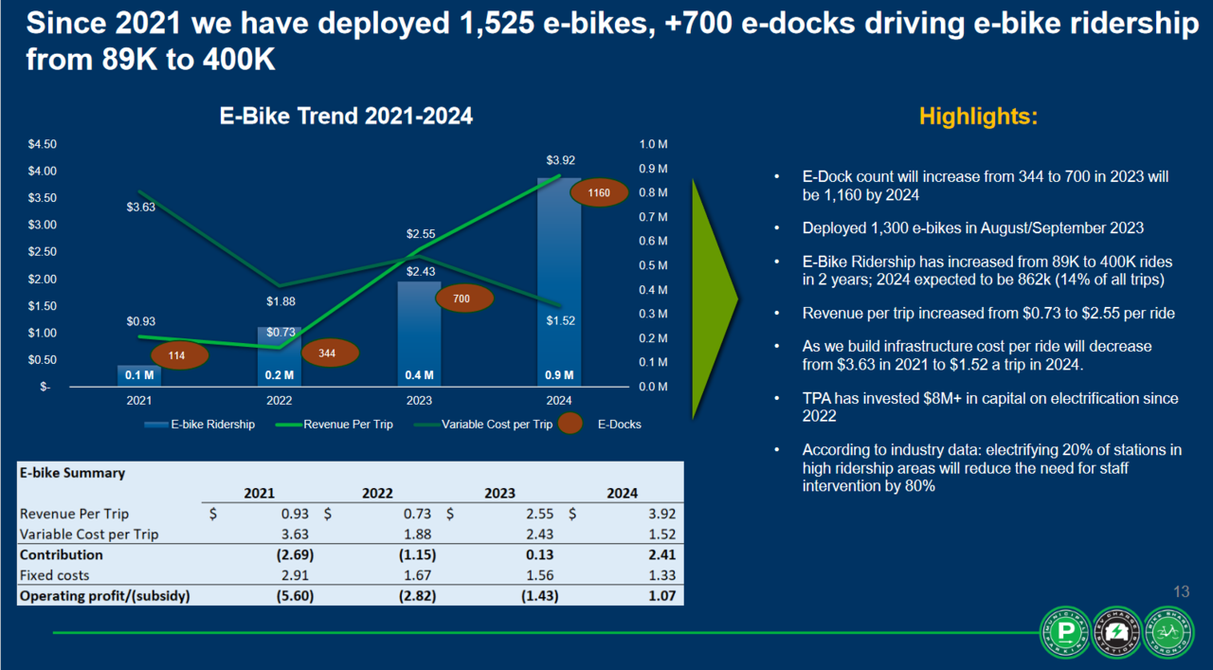The height and width of the screenshot is (670, 1213).
Task: Click the Contribution row label
Action: (x=62, y=554)
